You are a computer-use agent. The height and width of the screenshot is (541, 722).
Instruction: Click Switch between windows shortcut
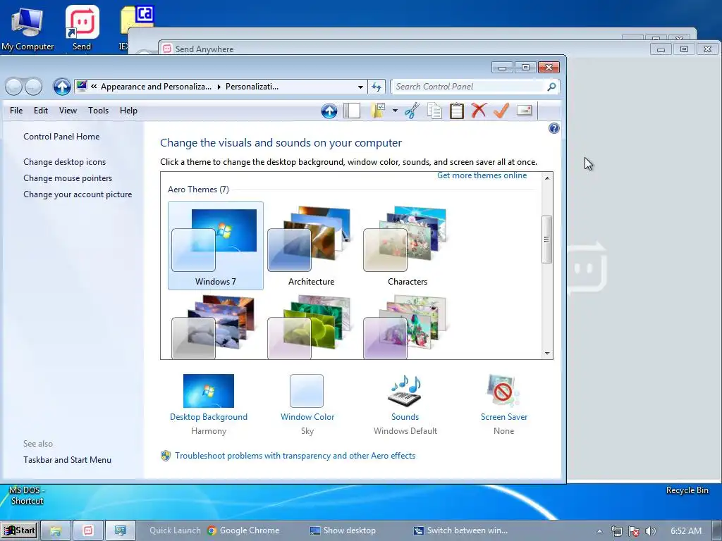click(x=460, y=530)
